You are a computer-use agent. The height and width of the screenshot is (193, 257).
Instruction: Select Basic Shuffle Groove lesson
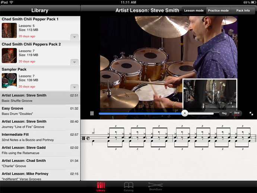(40, 98)
